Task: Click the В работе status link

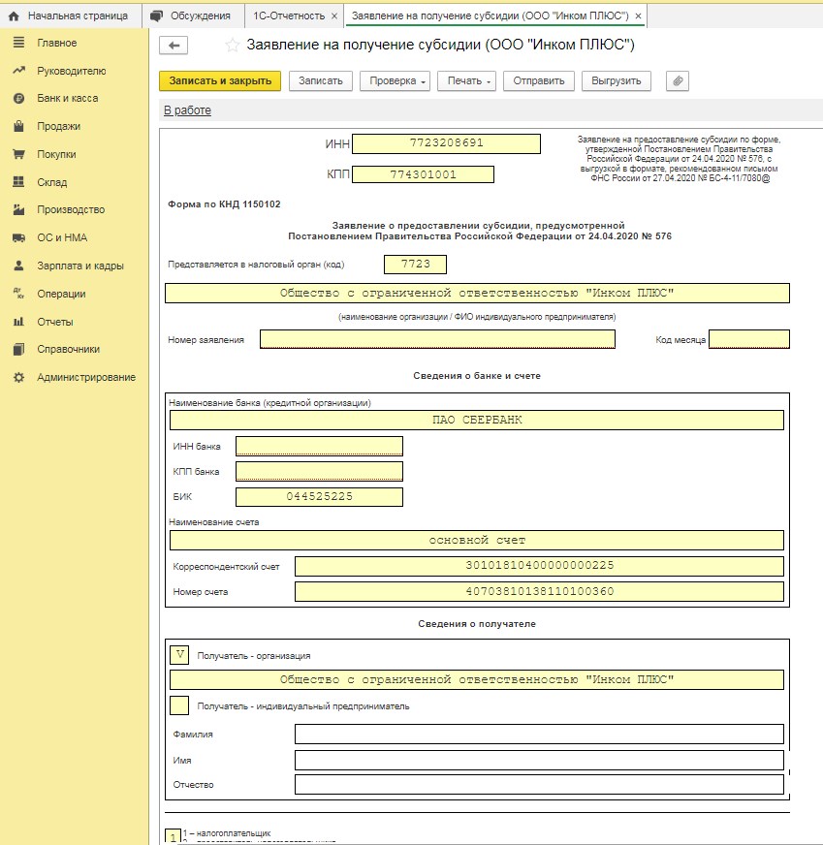Action: tap(187, 110)
